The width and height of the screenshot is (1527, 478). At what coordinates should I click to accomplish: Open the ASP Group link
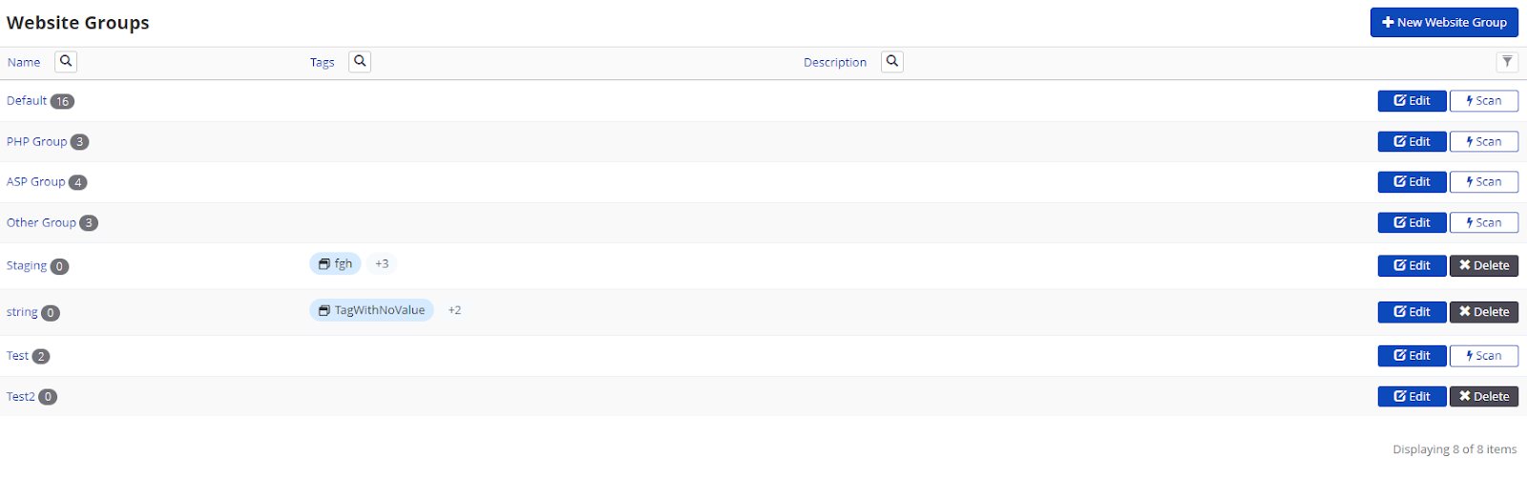pyautogui.click(x=36, y=181)
